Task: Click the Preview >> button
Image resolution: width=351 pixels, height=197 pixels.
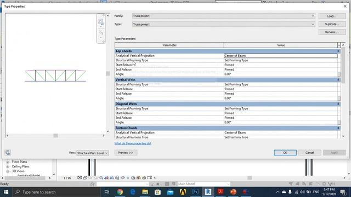Action: (x=126, y=153)
